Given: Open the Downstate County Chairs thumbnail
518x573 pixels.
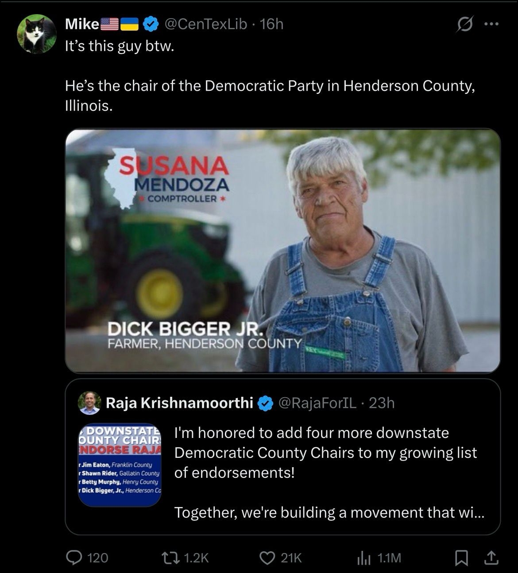Looking at the screenshot, I should [120, 465].
